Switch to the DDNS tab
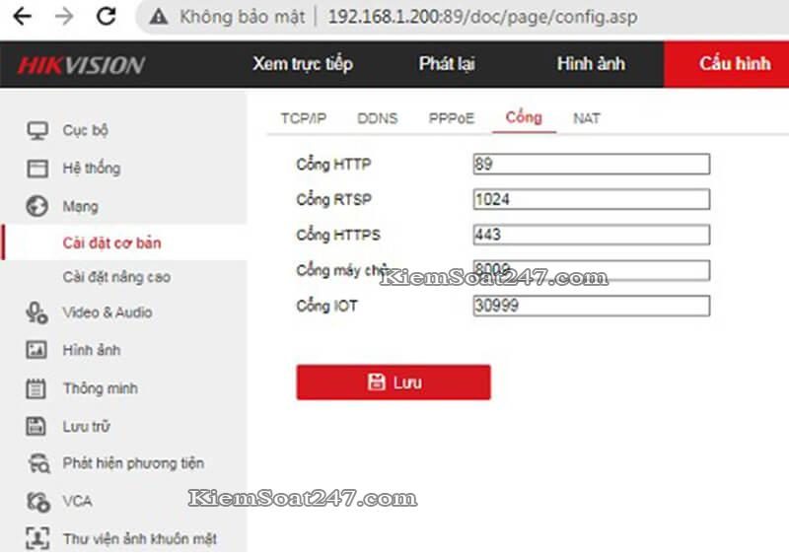The width and height of the screenshot is (789, 556). tap(378, 118)
